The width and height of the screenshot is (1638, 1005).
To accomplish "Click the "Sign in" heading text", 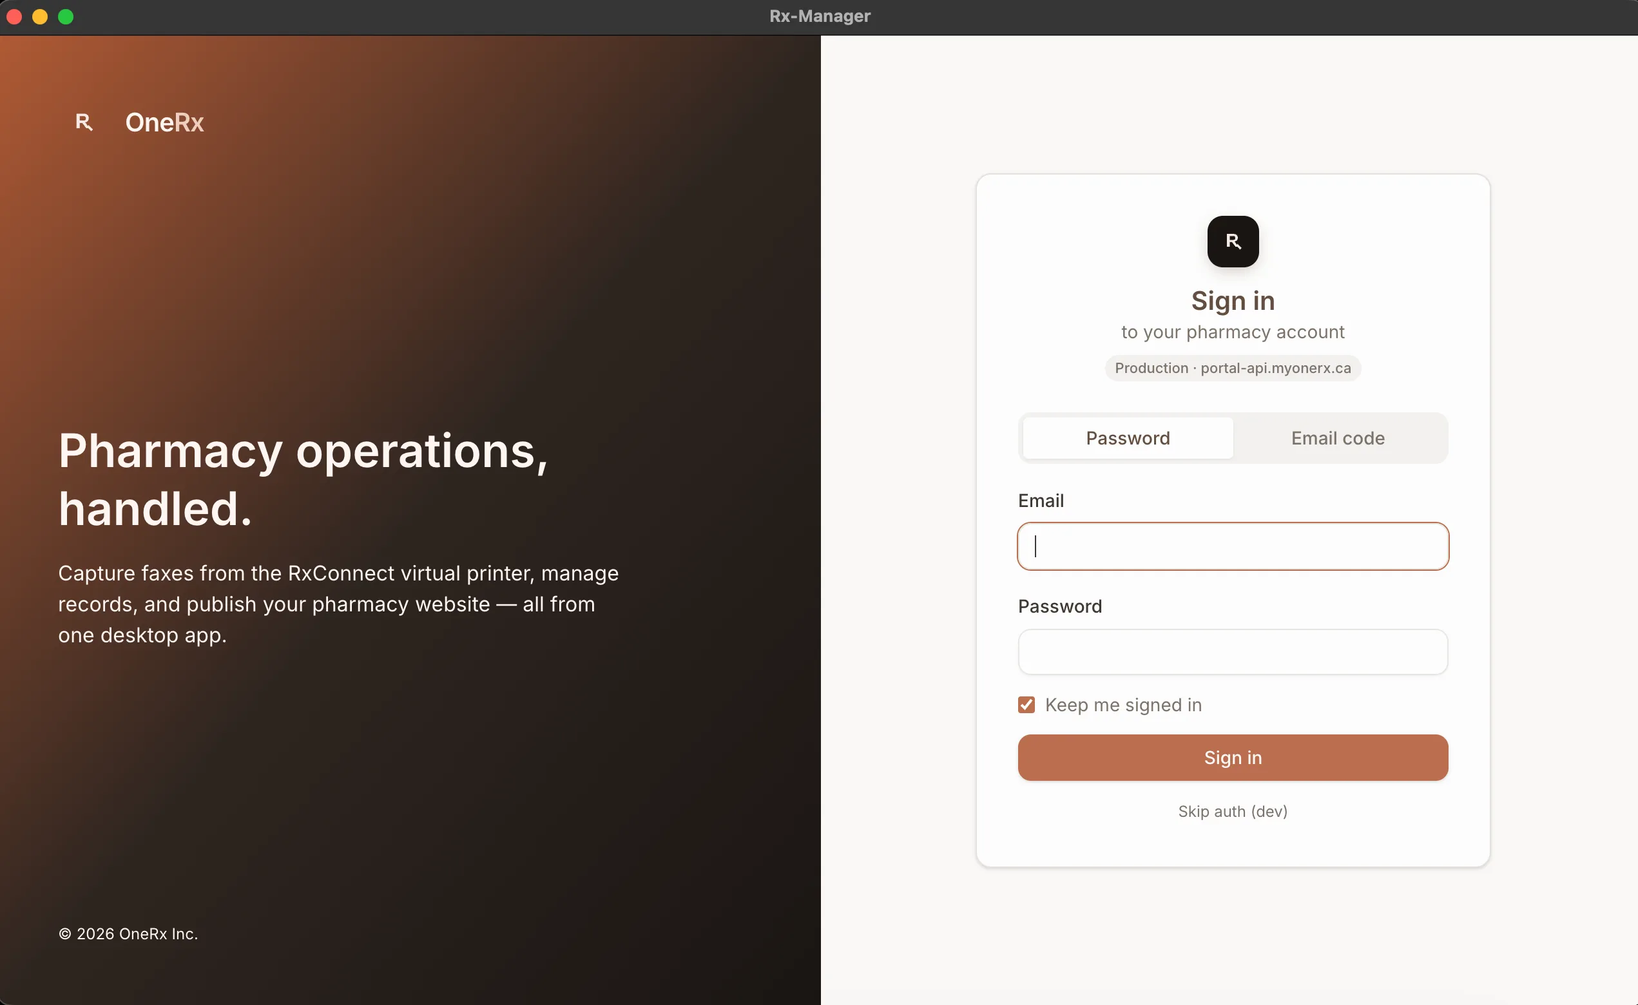I will click(x=1233, y=301).
